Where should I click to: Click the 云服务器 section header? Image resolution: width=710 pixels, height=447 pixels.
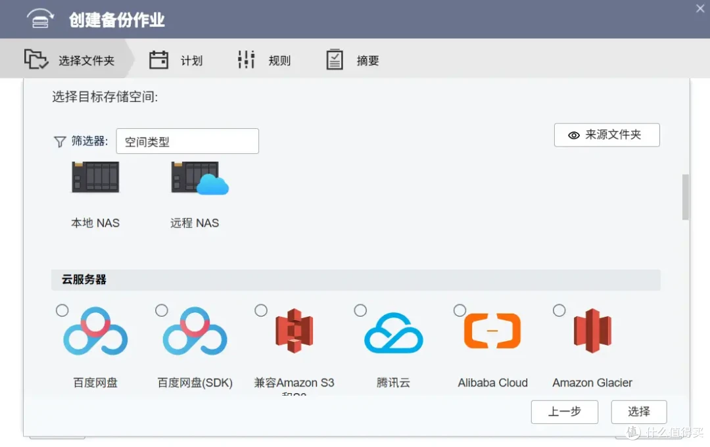[x=356, y=280]
